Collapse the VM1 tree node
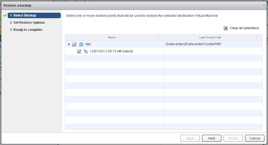This screenshot has width=268, height=145. pyautogui.click(x=69, y=45)
